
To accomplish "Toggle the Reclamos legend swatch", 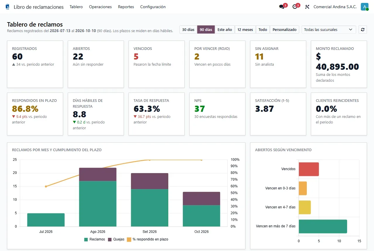I will pos(86,239).
